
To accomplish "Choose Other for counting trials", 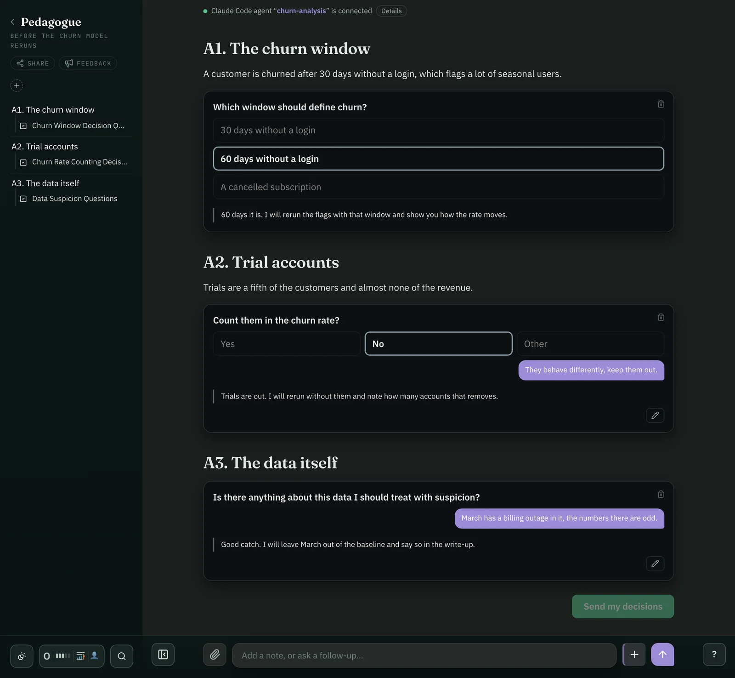I will coord(590,344).
